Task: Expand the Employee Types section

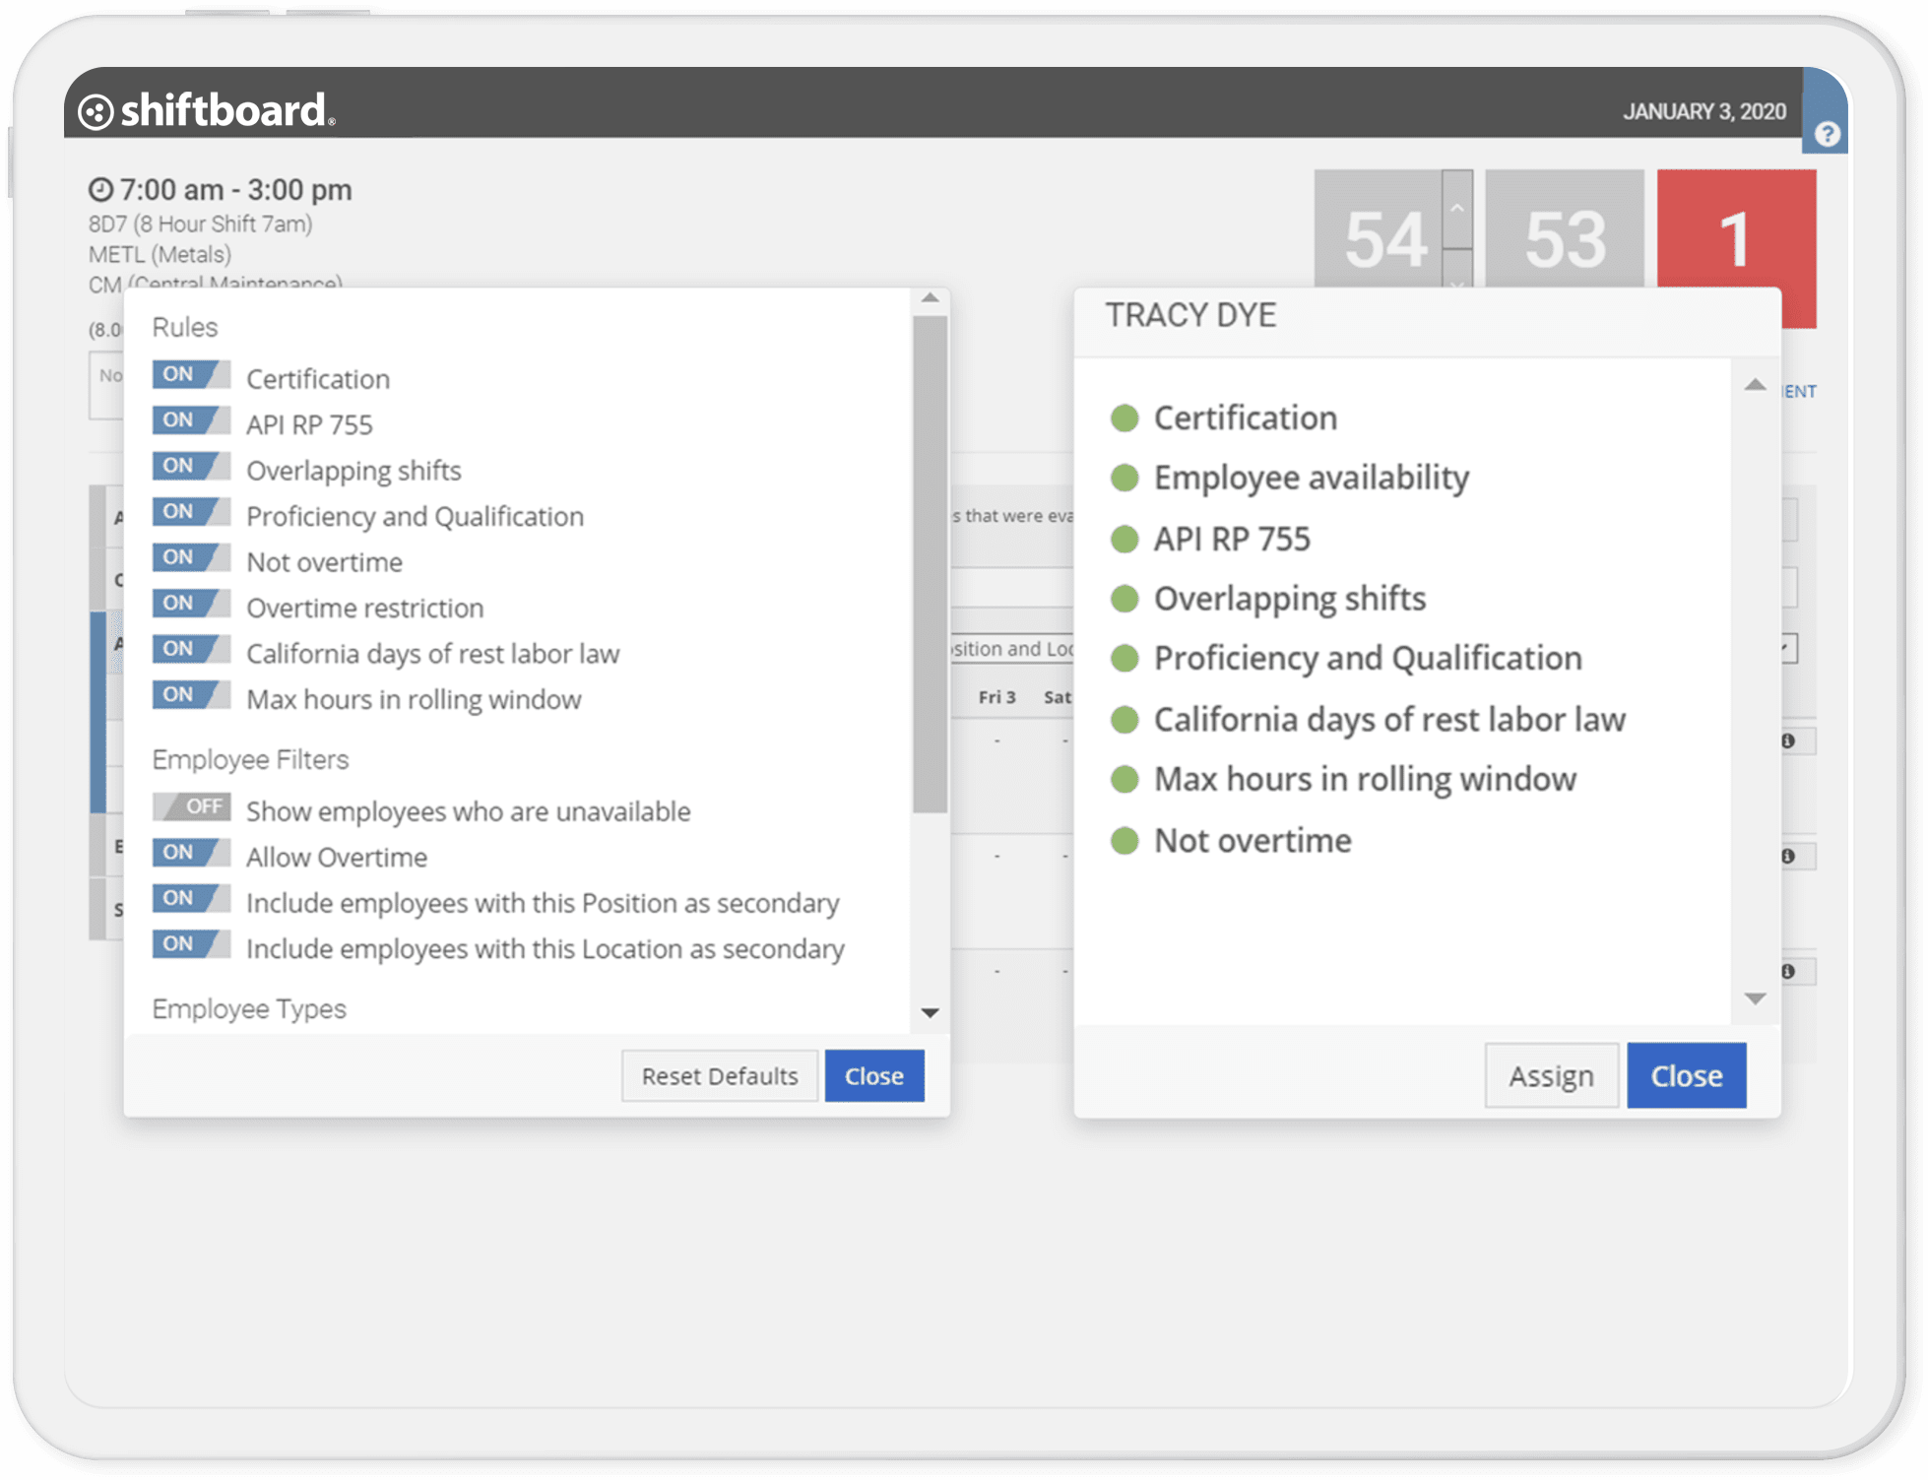Action: coord(930,1007)
